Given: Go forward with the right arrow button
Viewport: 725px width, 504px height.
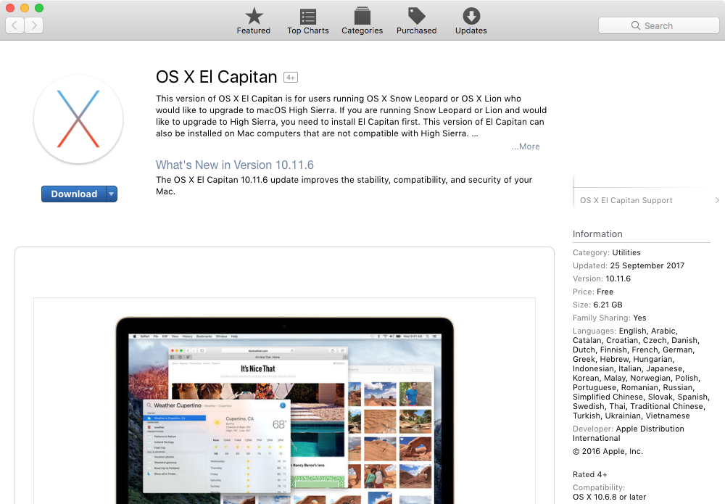Looking at the screenshot, I should 34,25.
